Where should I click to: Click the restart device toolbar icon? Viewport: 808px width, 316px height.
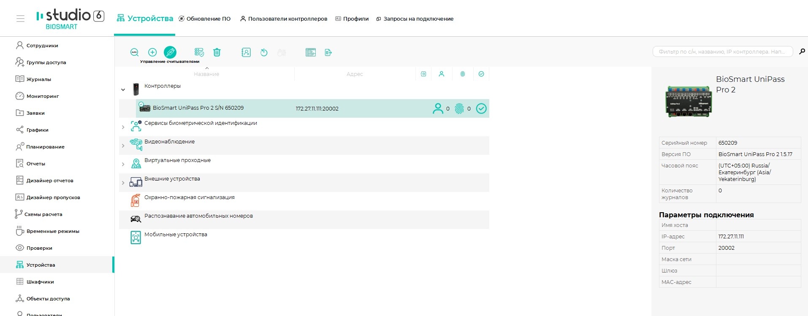coord(264,52)
